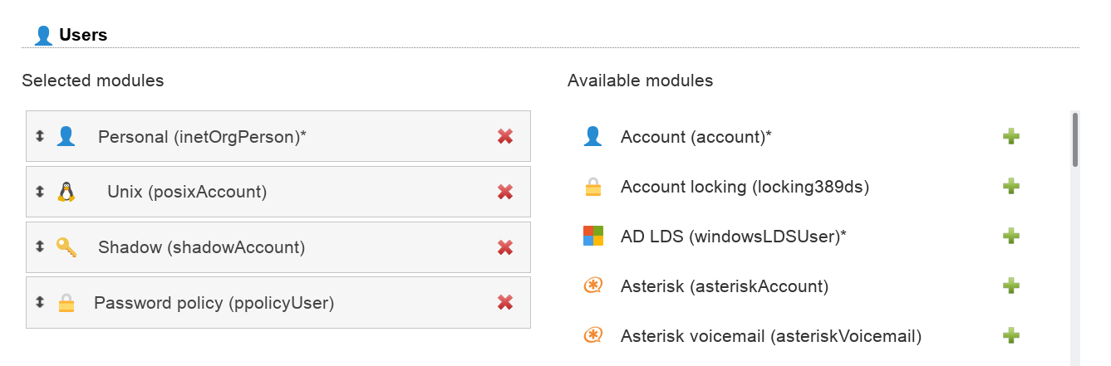Click the Account locking (locking389ds) label
Image resolution: width=1111 pixels, height=366 pixels.
click(745, 187)
